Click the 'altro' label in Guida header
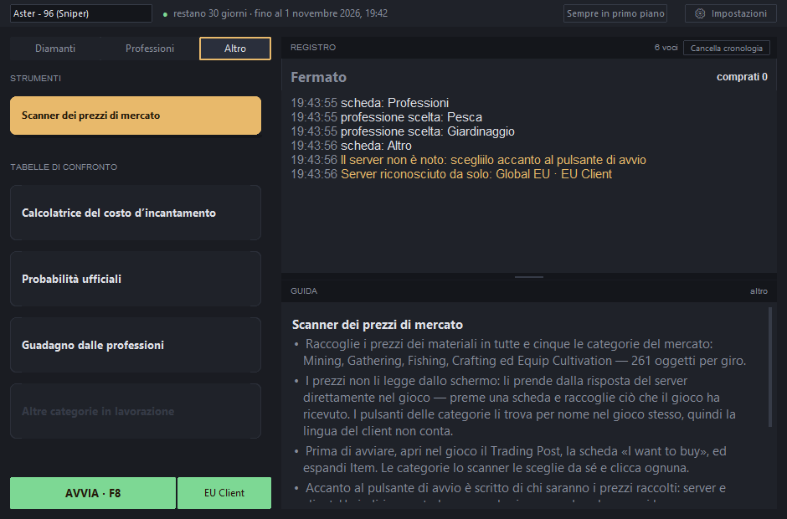The image size is (787, 519). [x=759, y=291]
